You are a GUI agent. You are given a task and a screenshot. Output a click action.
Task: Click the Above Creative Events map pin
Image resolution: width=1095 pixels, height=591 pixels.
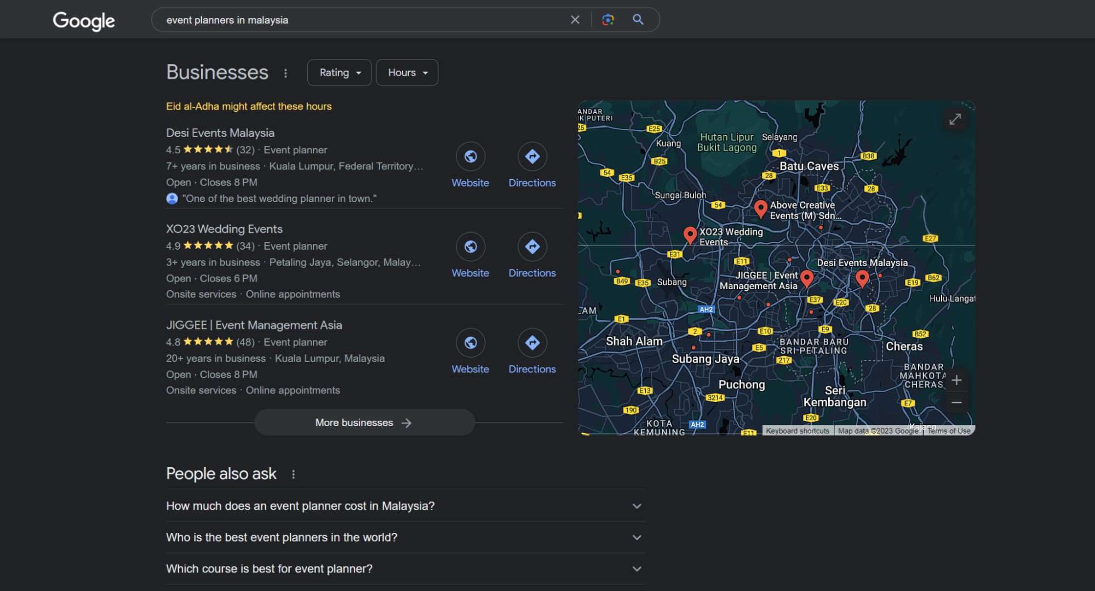point(760,209)
